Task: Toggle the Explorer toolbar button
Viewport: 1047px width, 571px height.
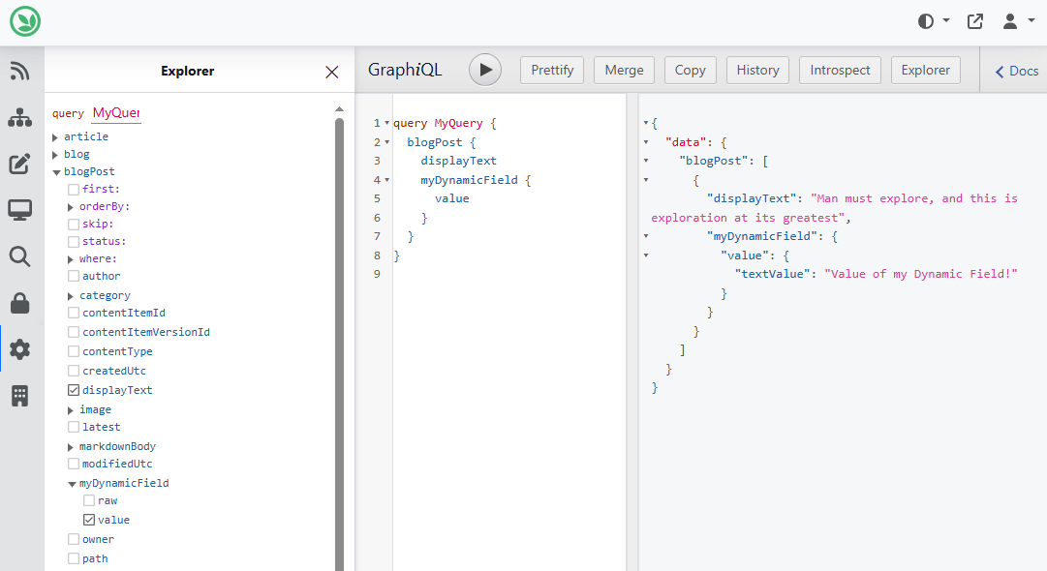Action: tap(926, 70)
